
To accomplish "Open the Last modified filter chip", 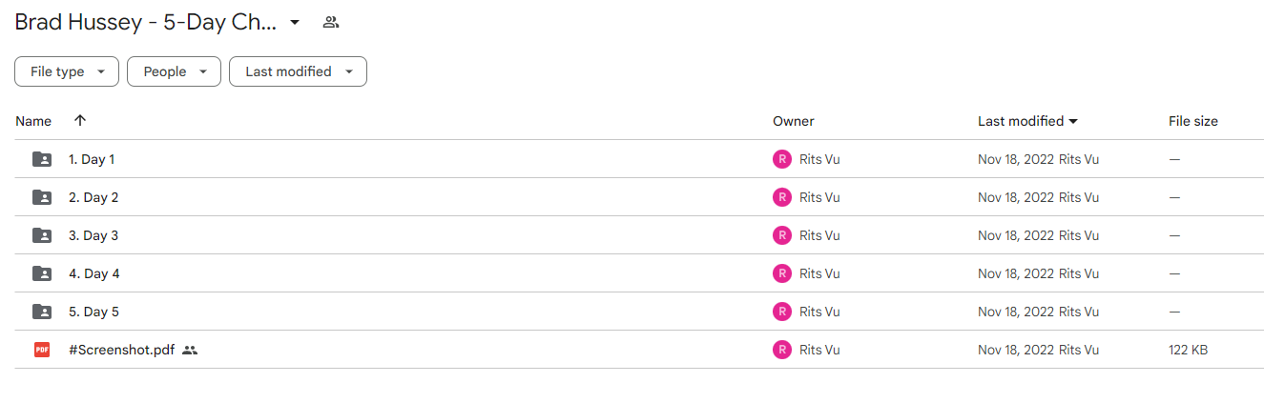I will pyautogui.click(x=298, y=71).
